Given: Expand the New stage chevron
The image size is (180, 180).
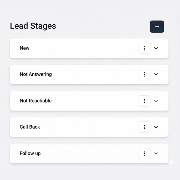Looking at the screenshot, I should (156, 48).
